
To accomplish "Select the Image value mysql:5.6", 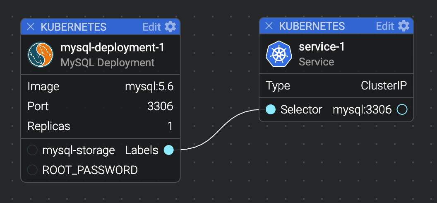I will [x=149, y=87].
